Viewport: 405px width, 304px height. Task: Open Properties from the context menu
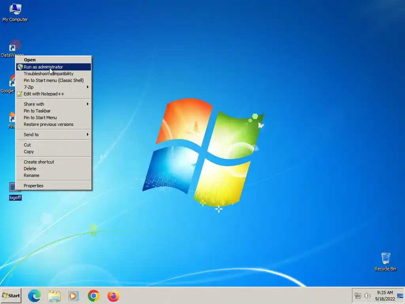click(x=54, y=186)
